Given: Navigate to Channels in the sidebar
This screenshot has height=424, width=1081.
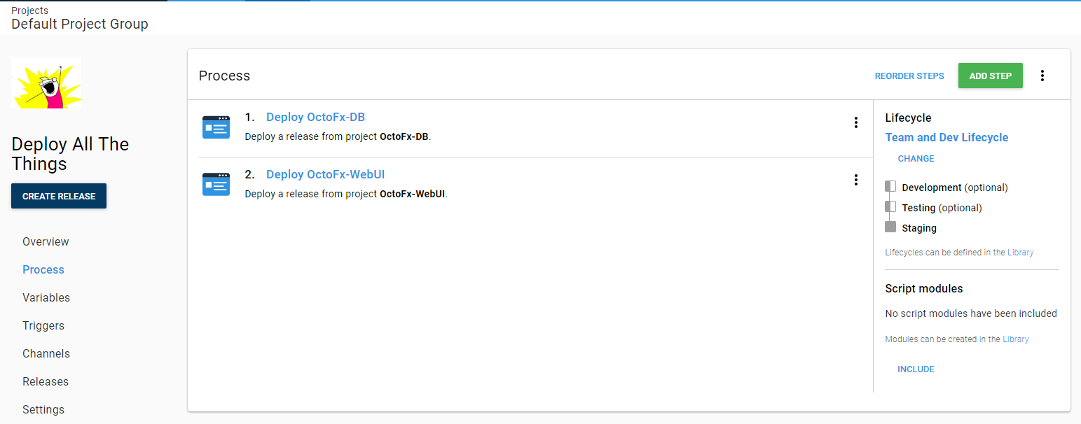Looking at the screenshot, I should (46, 353).
